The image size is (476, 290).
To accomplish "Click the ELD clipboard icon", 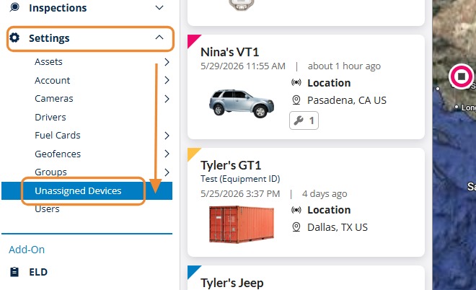I will pos(14,272).
